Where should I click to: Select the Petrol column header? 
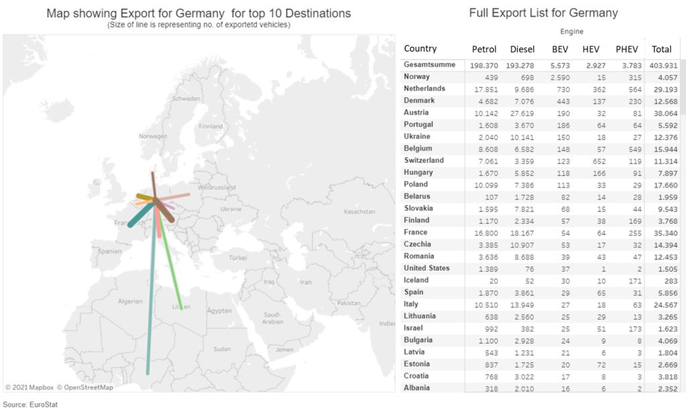point(484,49)
